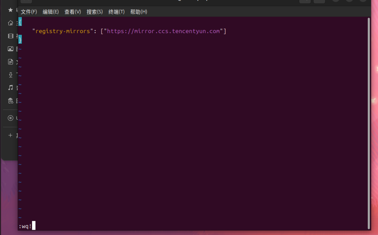Open the Documents folder icon

tap(10, 62)
